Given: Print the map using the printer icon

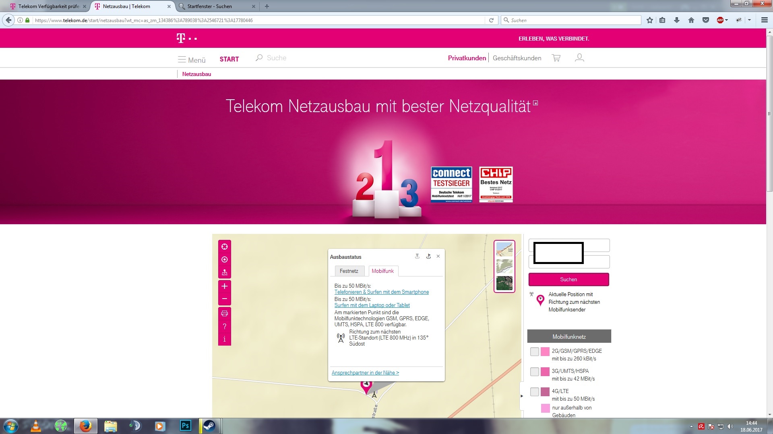Looking at the screenshot, I should (x=225, y=313).
